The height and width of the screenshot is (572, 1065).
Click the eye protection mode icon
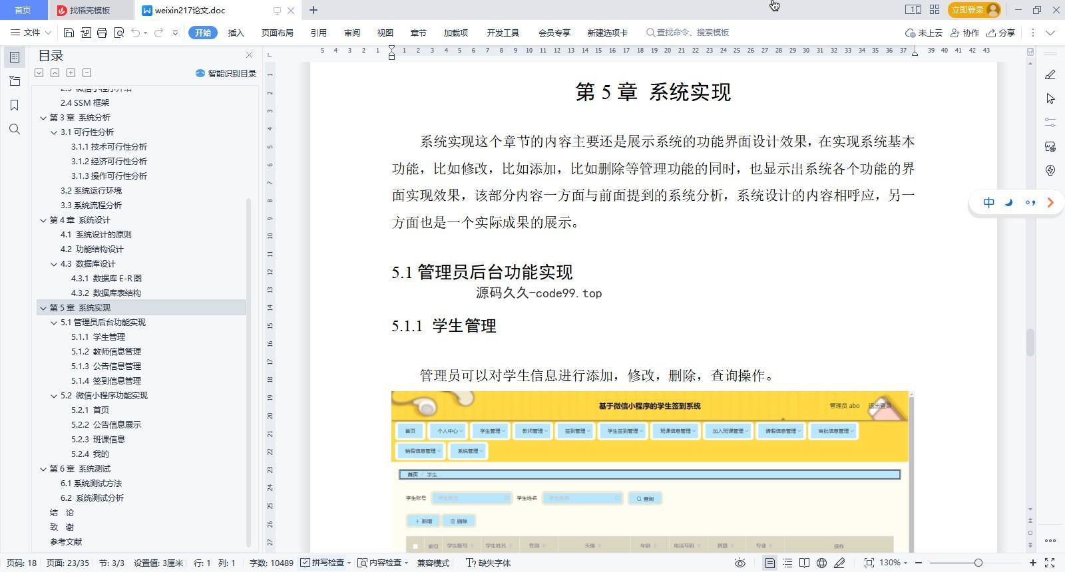(x=740, y=563)
